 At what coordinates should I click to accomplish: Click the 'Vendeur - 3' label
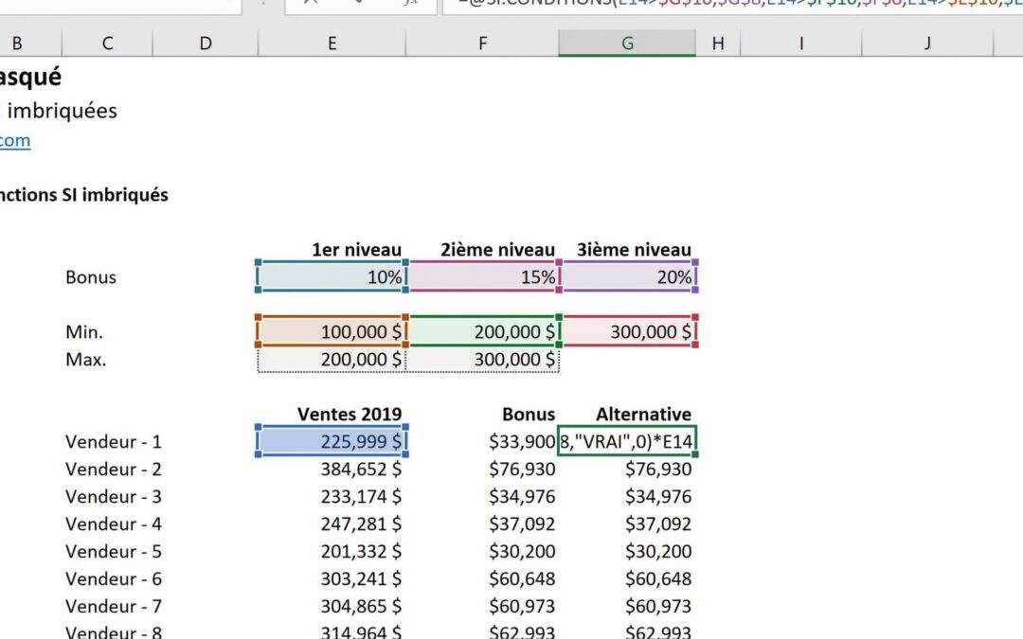pos(114,496)
